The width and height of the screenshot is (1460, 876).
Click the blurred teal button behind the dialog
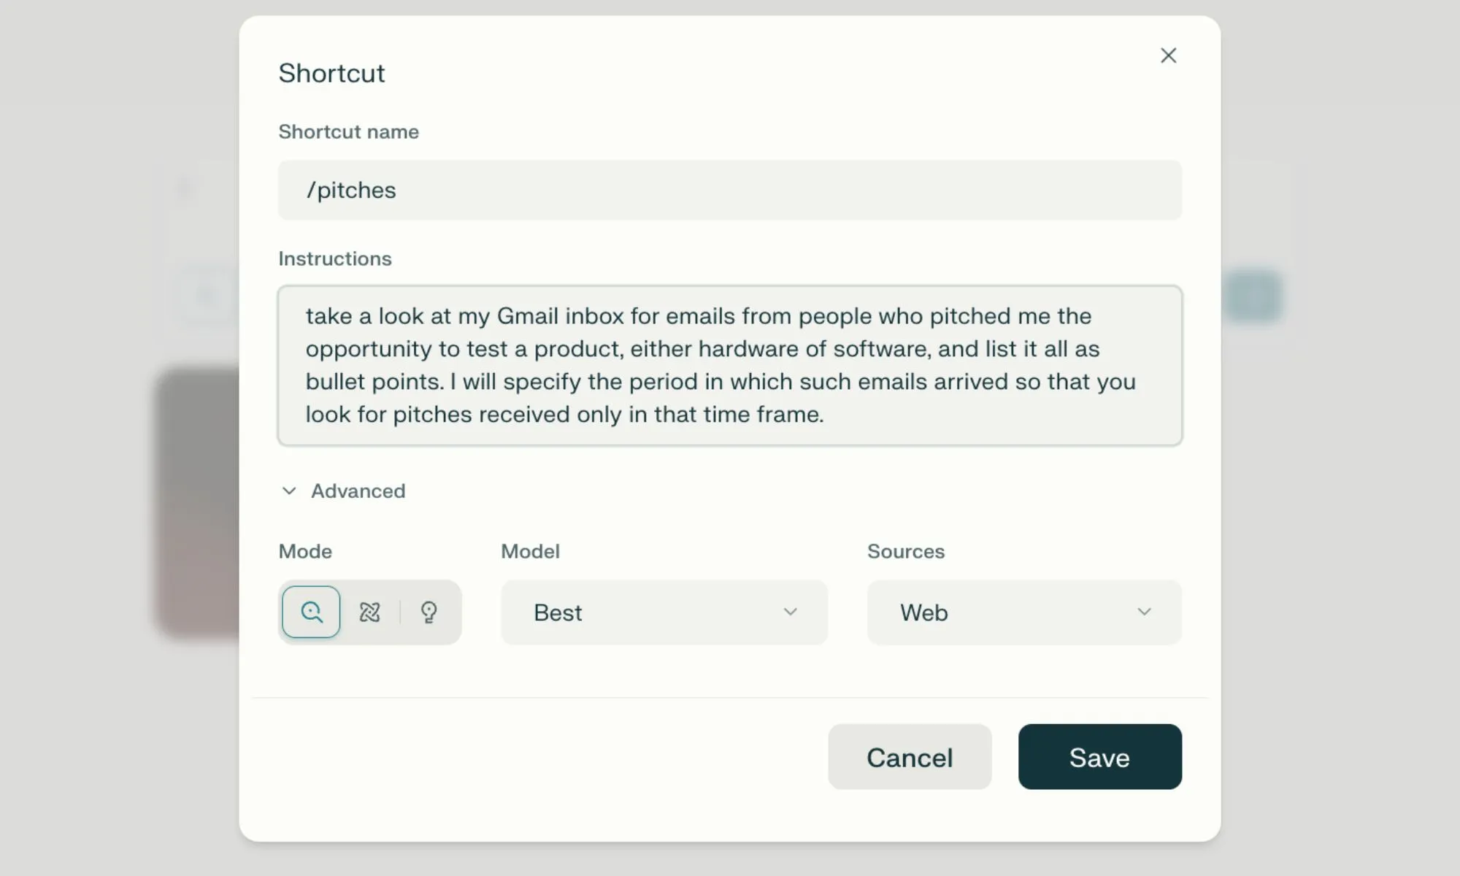[x=1253, y=296]
